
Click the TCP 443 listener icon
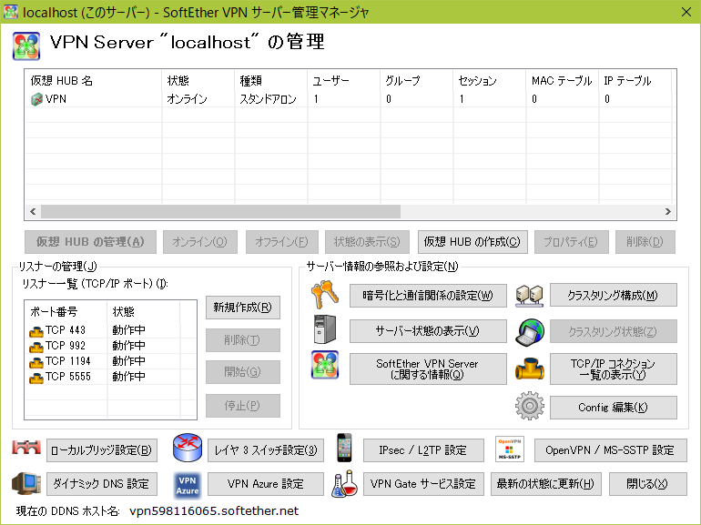(x=36, y=331)
